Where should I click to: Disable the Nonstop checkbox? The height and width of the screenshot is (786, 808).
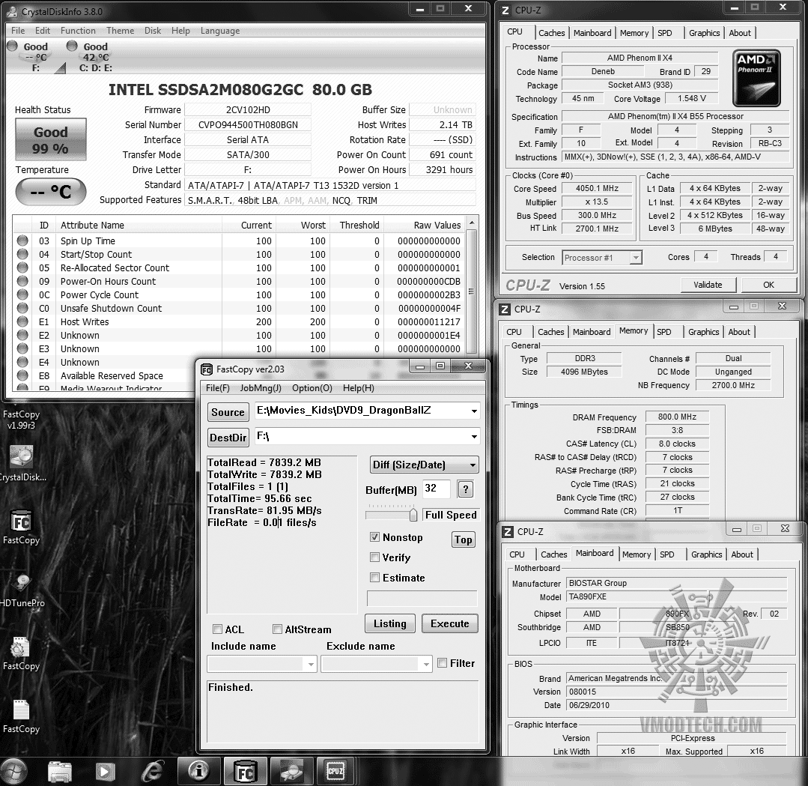point(374,537)
